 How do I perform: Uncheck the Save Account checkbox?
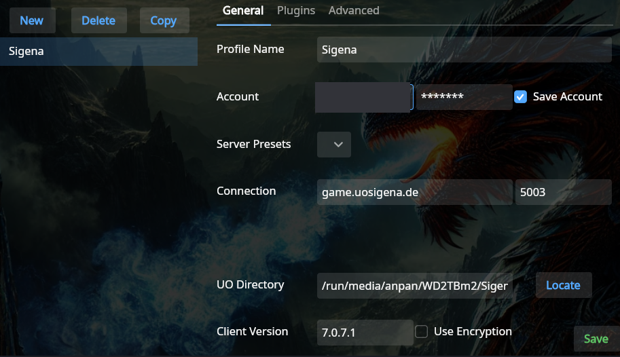click(x=521, y=96)
